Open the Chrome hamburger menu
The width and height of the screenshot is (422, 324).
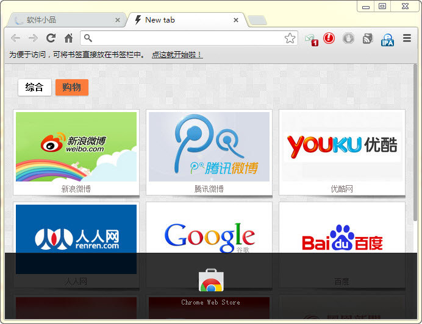(x=407, y=38)
